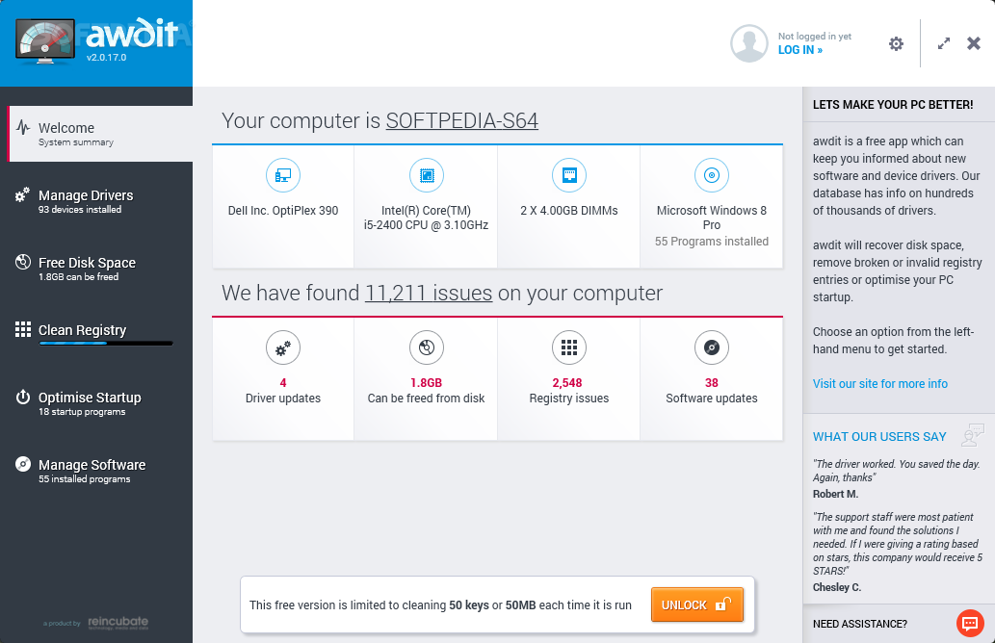Open the Welcome System summary tab
Image resolution: width=995 pixels, height=643 pixels.
(99, 134)
